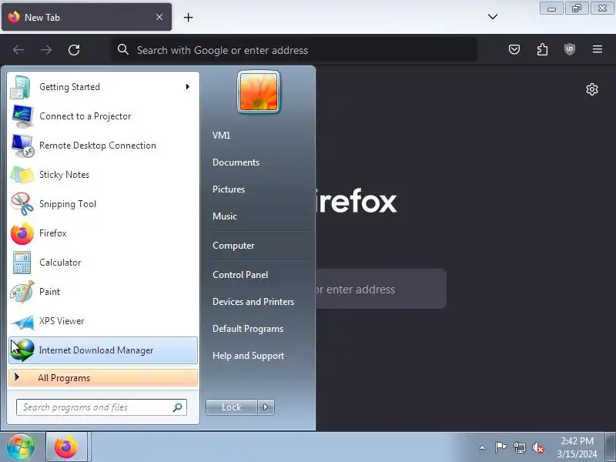This screenshot has height=462, width=616.
Task: Click the XPS Viewer icon
Action: click(22, 322)
